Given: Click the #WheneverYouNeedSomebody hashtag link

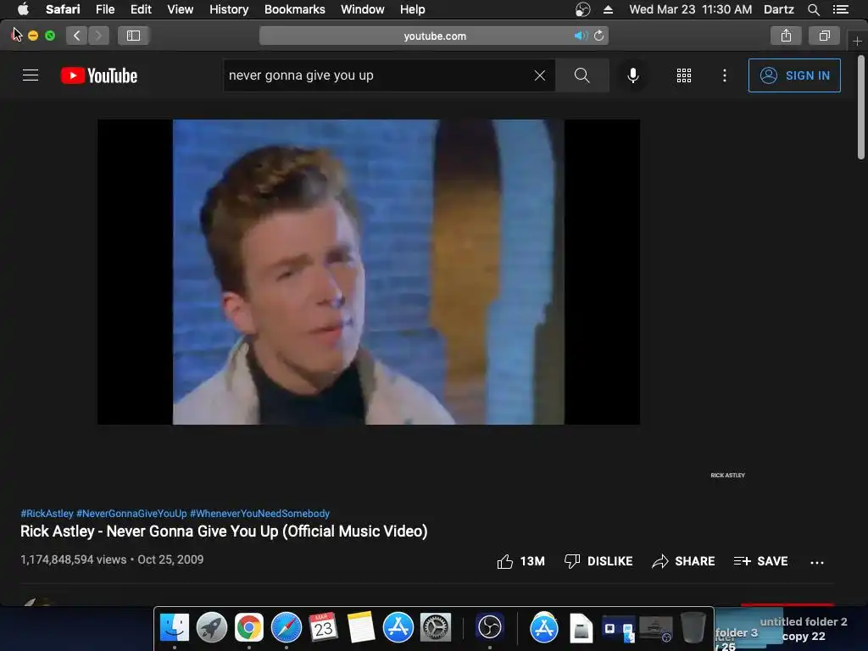Looking at the screenshot, I should click(x=259, y=514).
